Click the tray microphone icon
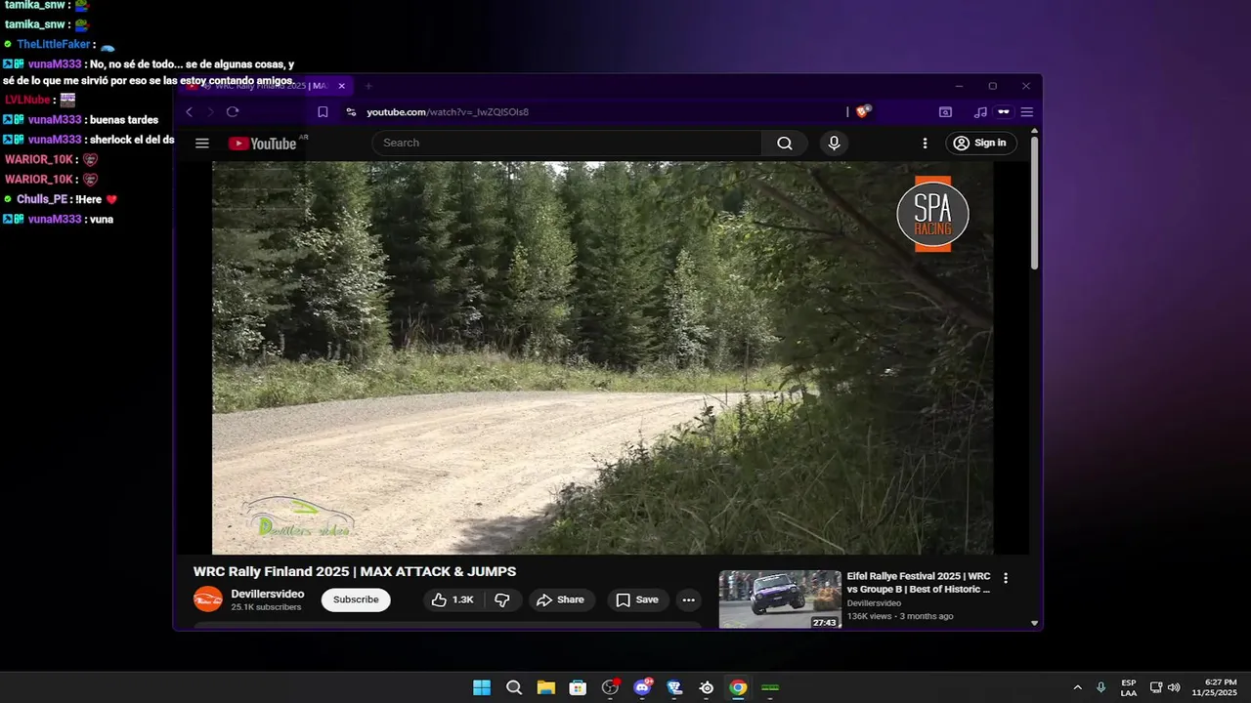 (x=1101, y=687)
